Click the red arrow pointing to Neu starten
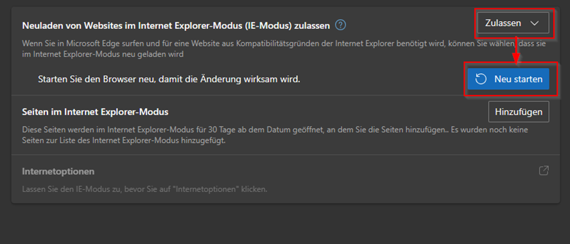 (x=517, y=50)
